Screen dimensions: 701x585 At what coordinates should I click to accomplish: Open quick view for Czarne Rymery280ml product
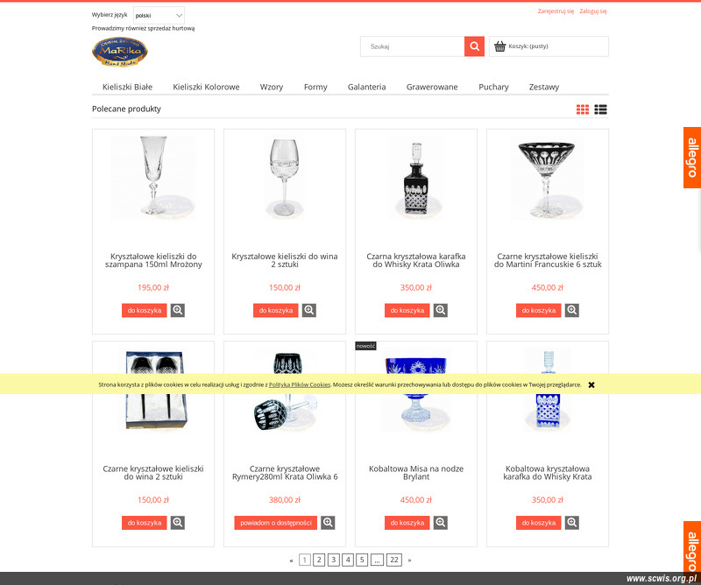coord(328,523)
